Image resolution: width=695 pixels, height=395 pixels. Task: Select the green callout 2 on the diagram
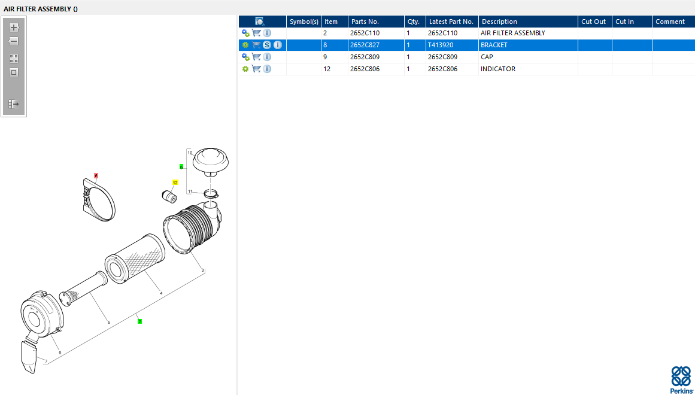[x=139, y=321]
